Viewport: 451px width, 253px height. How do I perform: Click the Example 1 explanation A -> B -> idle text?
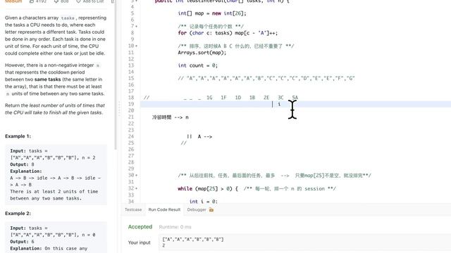55,181
